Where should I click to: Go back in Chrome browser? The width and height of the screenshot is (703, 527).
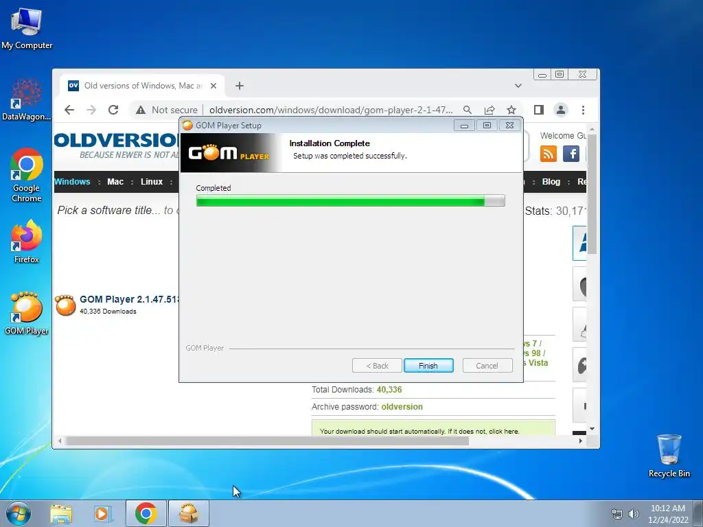69,110
